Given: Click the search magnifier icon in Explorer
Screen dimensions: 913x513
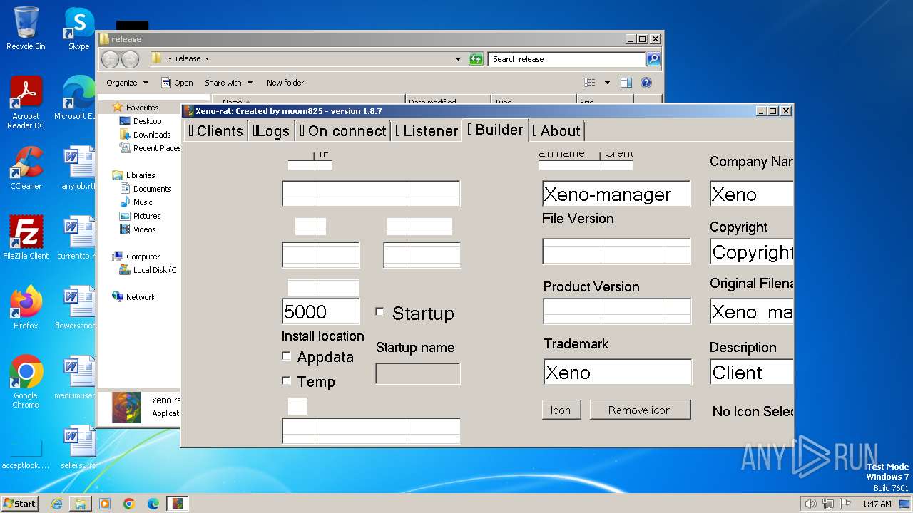Looking at the screenshot, I should click(x=653, y=59).
